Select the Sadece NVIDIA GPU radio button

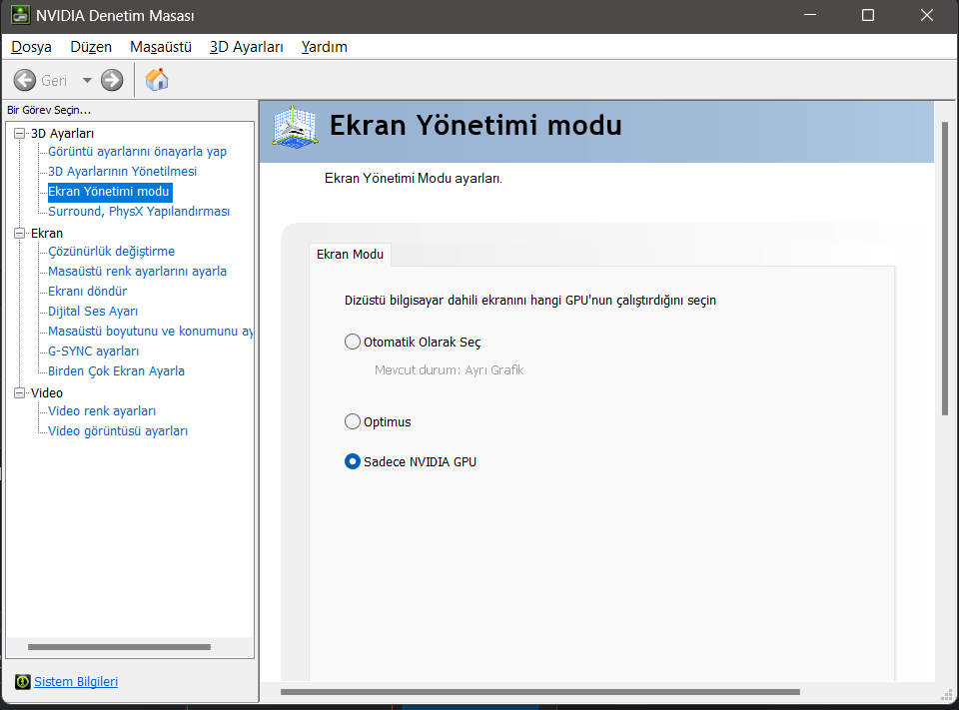[352, 461]
